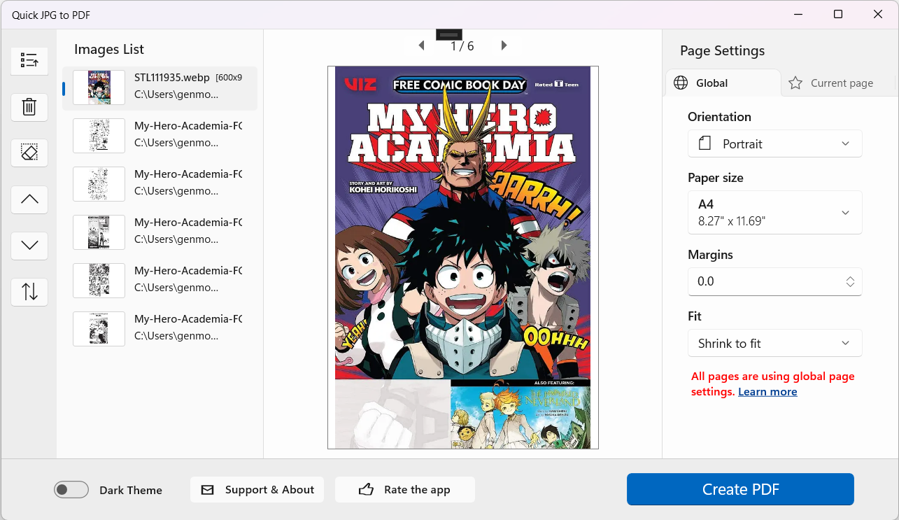Click the star icon on Current page tab
Image resolution: width=899 pixels, height=520 pixels.
pyautogui.click(x=795, y=83)
